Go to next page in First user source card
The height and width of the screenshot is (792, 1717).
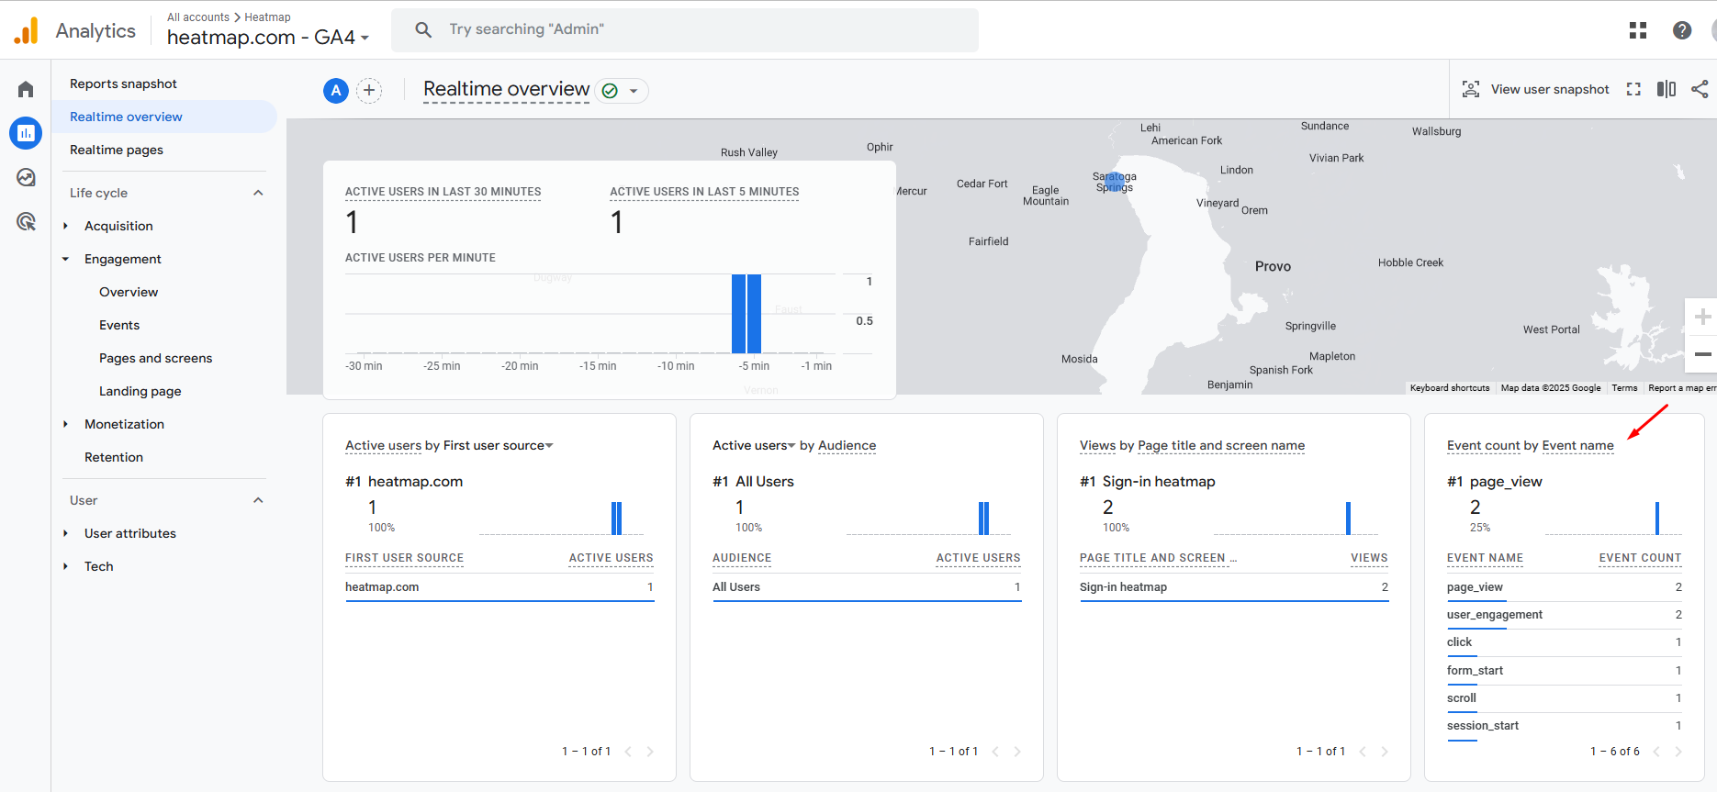[650, 752]
